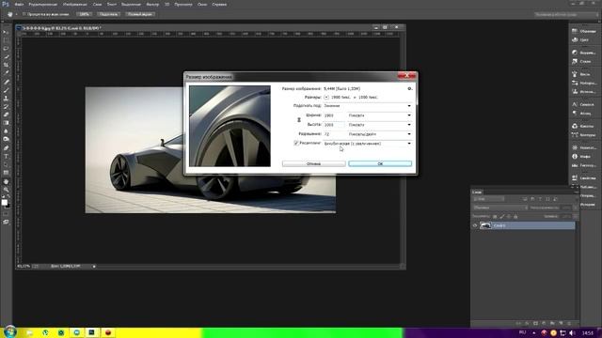Click the 100% button in the options bar
Screen dimensions: 602x338
84,14
